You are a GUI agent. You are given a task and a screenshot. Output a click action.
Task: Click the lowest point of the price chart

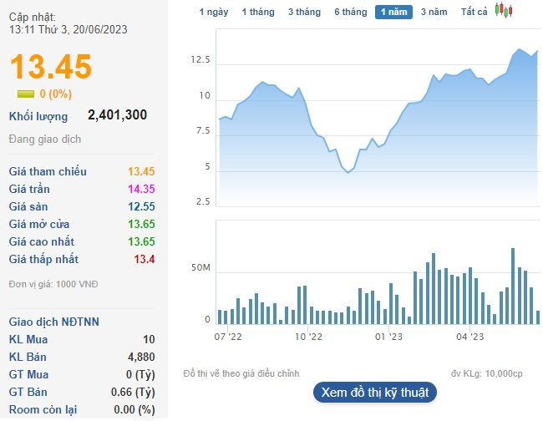(x=348, y=172)
